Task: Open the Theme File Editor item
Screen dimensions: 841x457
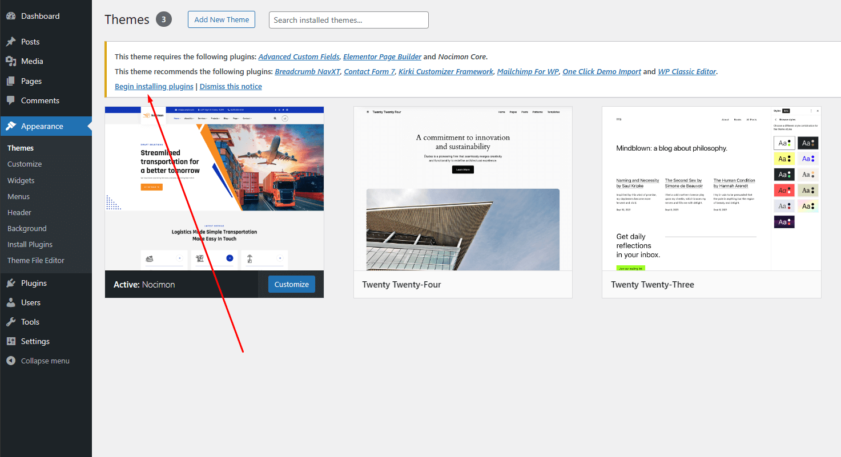Action: [36, 260]
